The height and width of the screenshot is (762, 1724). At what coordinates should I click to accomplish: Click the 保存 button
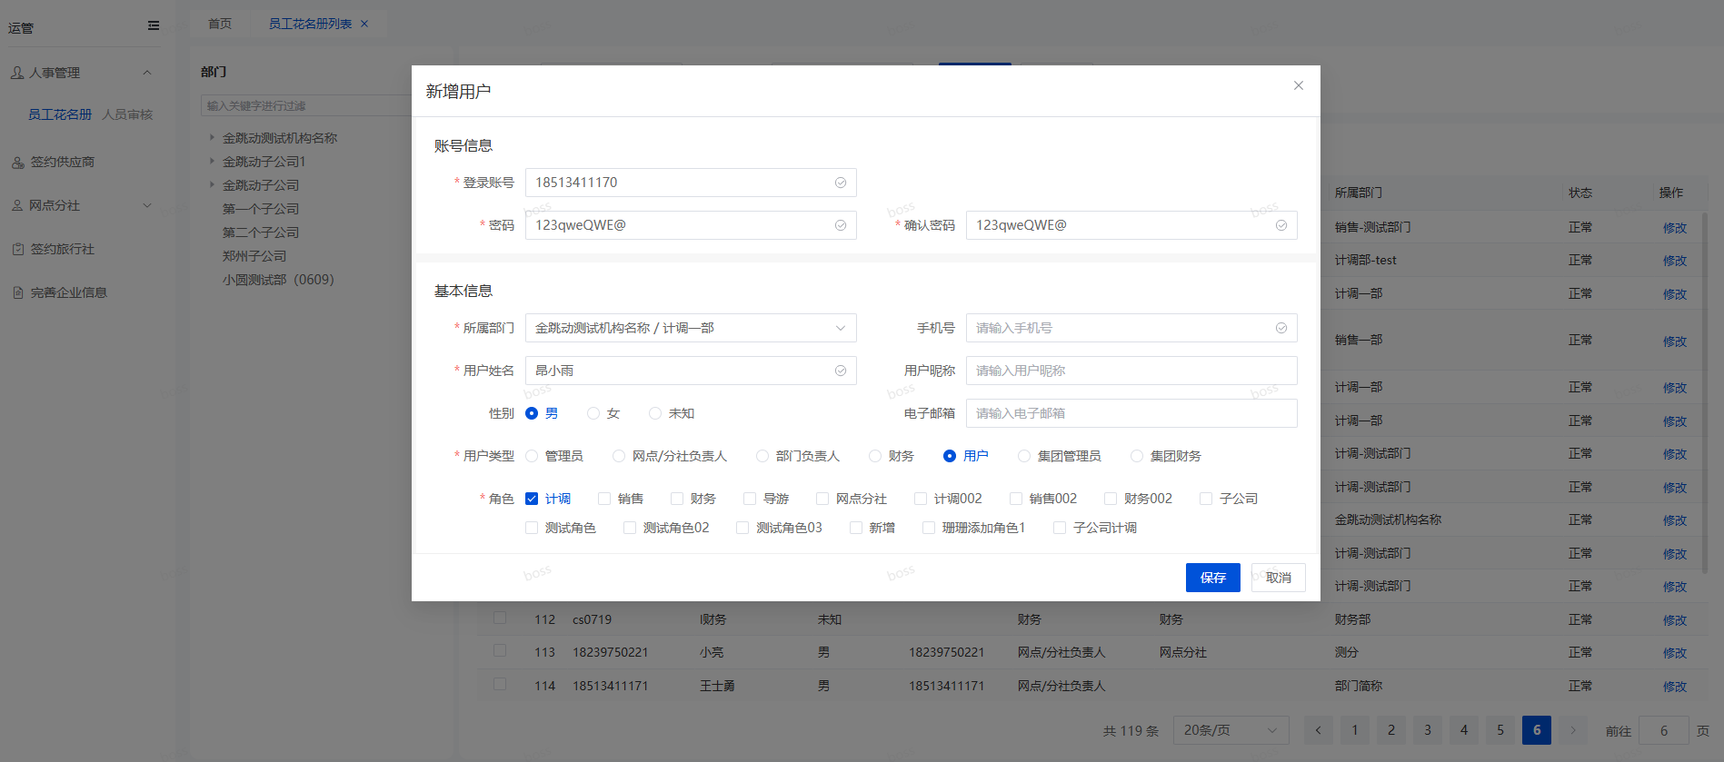pos(1212,578)
